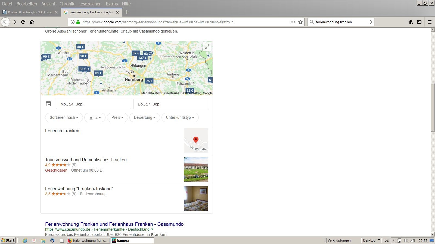
Task: Click the show desktop icon beside clock
Action: 431,240
